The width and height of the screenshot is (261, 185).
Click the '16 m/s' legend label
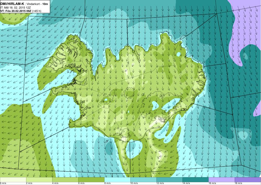point(212,183)
